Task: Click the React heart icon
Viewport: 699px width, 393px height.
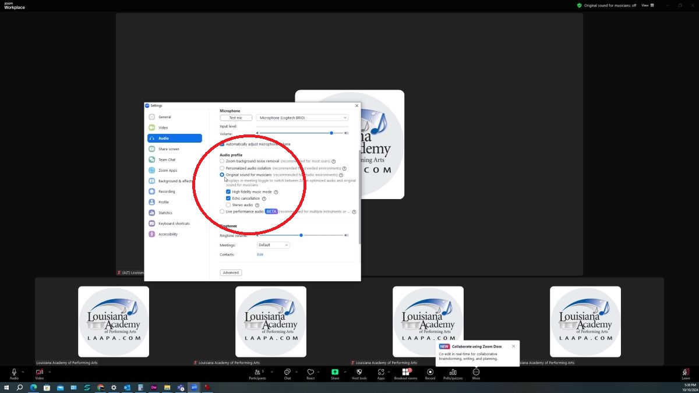Action: 310,372
